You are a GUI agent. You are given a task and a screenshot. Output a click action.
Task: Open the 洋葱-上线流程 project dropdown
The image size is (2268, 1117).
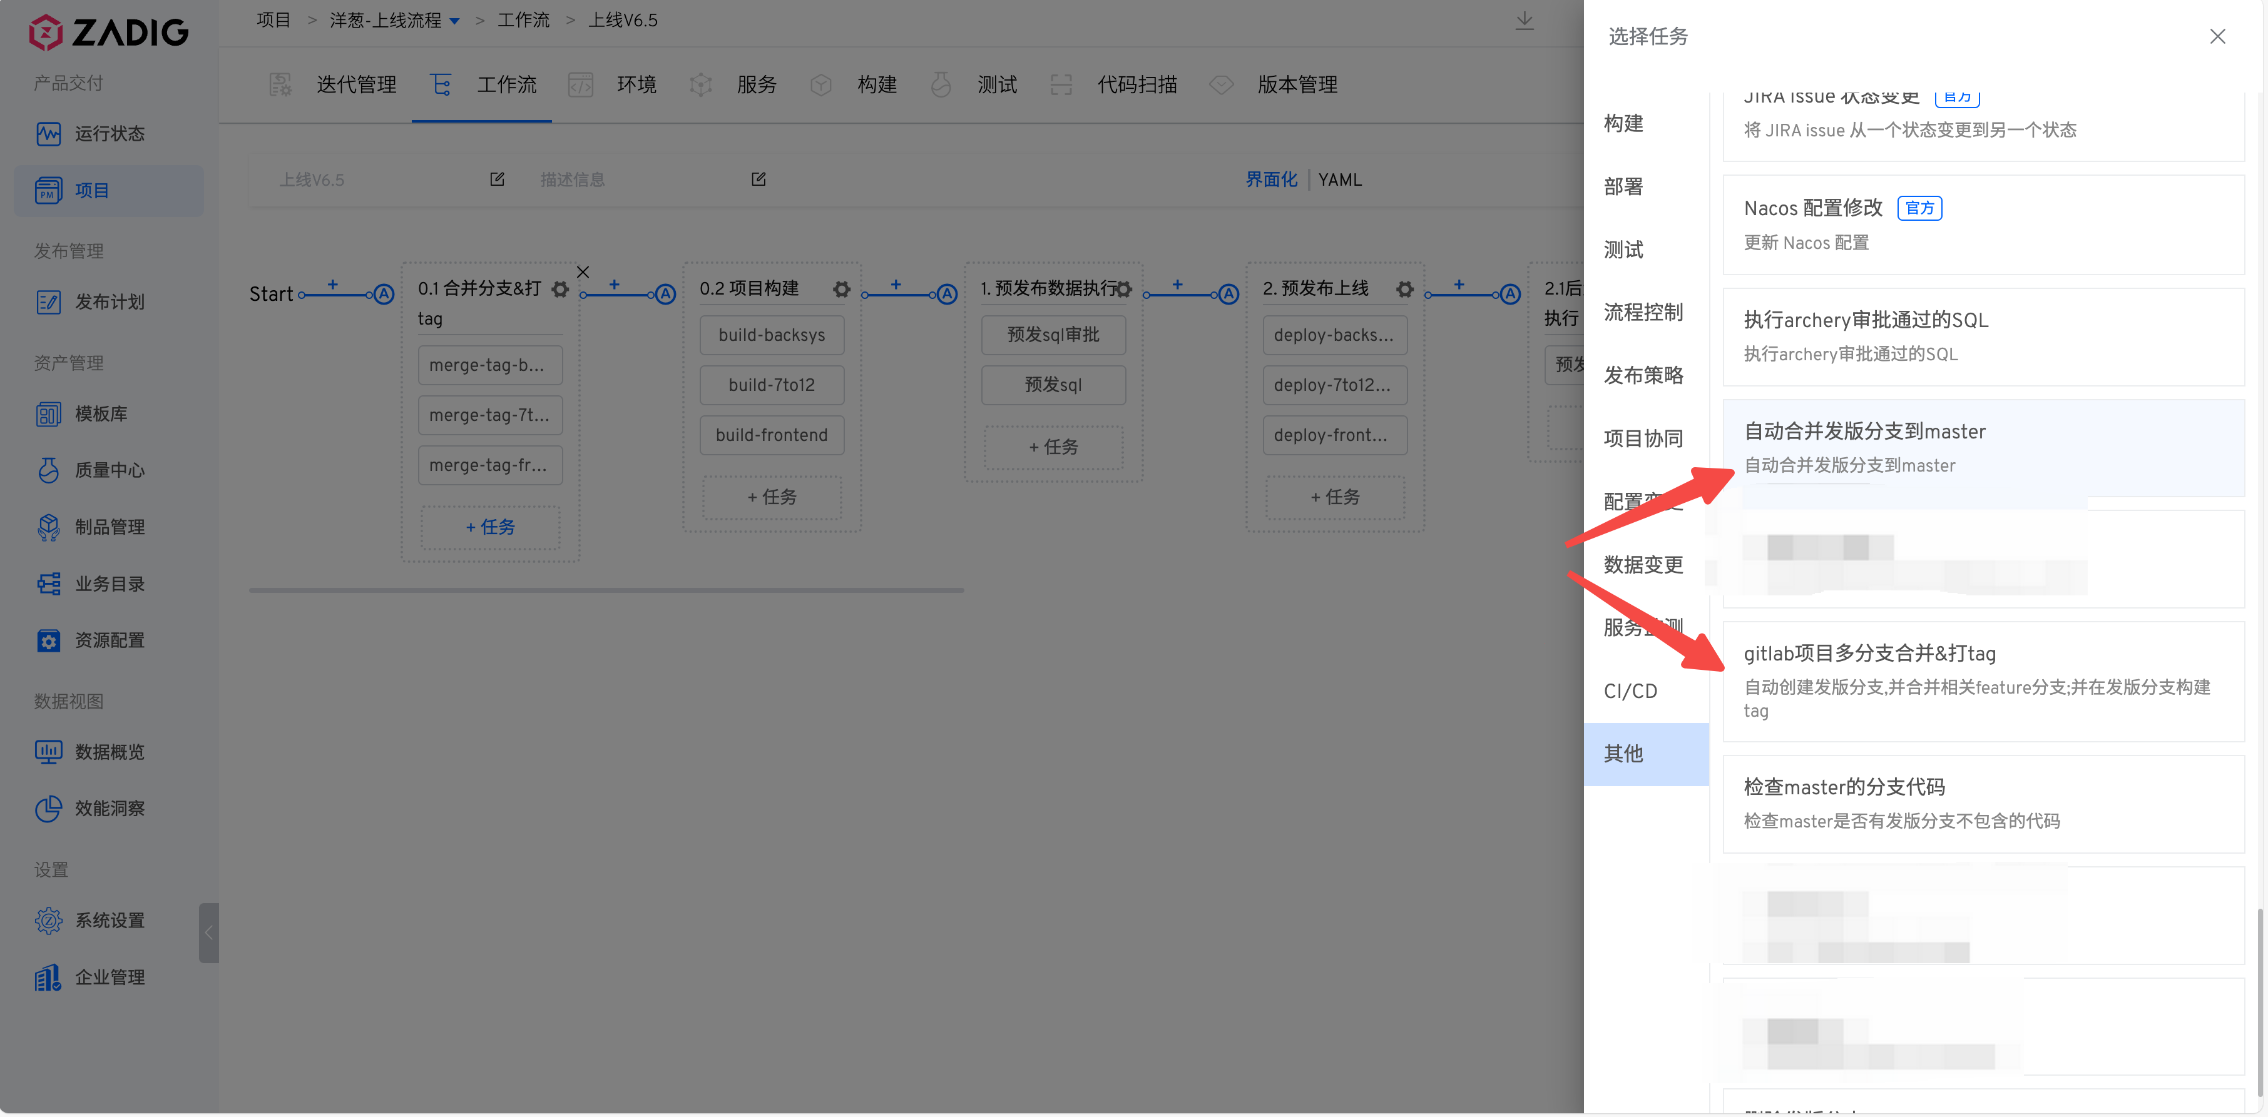(x=394, y=20)
